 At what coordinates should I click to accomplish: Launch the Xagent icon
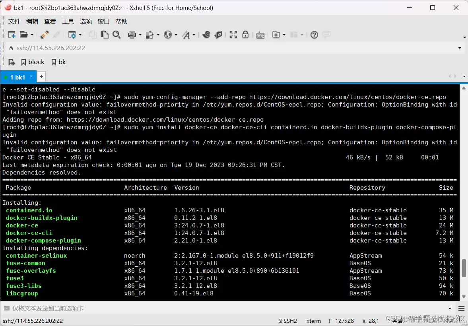click(x=218, y=35)
